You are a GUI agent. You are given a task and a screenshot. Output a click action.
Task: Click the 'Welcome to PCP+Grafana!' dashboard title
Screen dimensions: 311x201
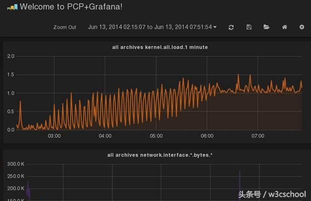[71, 7]
